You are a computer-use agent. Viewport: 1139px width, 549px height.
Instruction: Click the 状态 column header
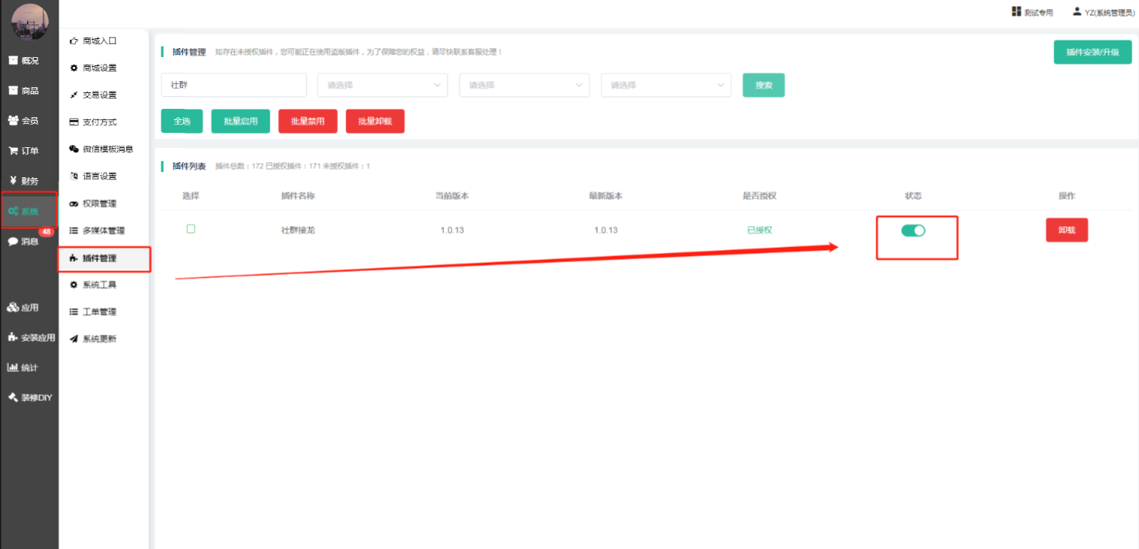tap(913, 196)
